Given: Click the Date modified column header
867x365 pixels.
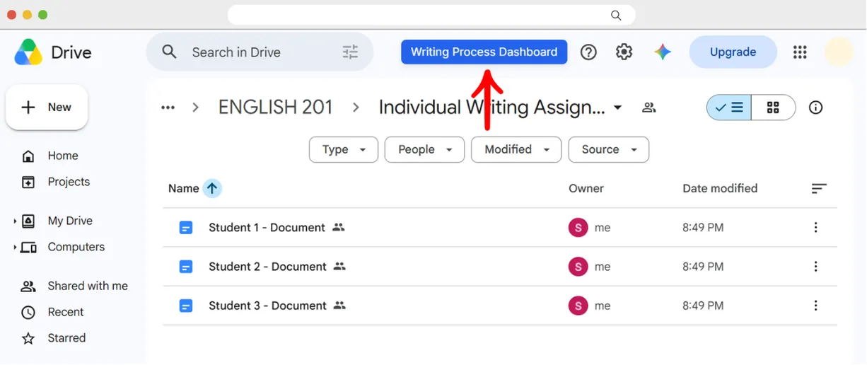Looking at the screenshot, I should (x=720, y=188).
